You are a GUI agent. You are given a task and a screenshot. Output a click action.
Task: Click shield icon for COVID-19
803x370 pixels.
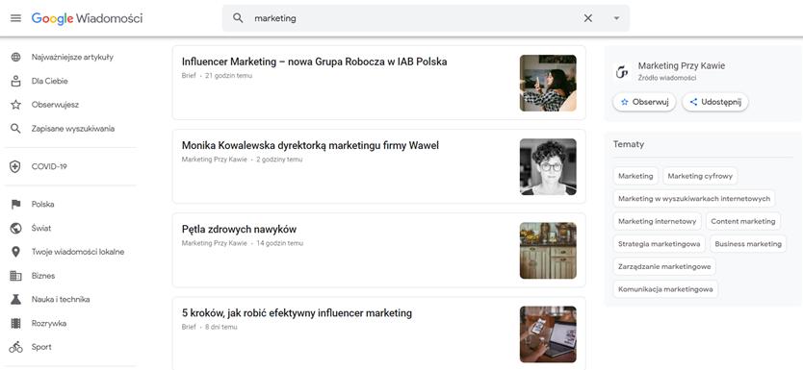click(x=15, y=166)
